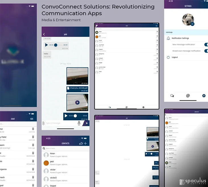
Task: Open the Joy Patel conversation in tablet chat list
Action: click(x=127, y=46)
